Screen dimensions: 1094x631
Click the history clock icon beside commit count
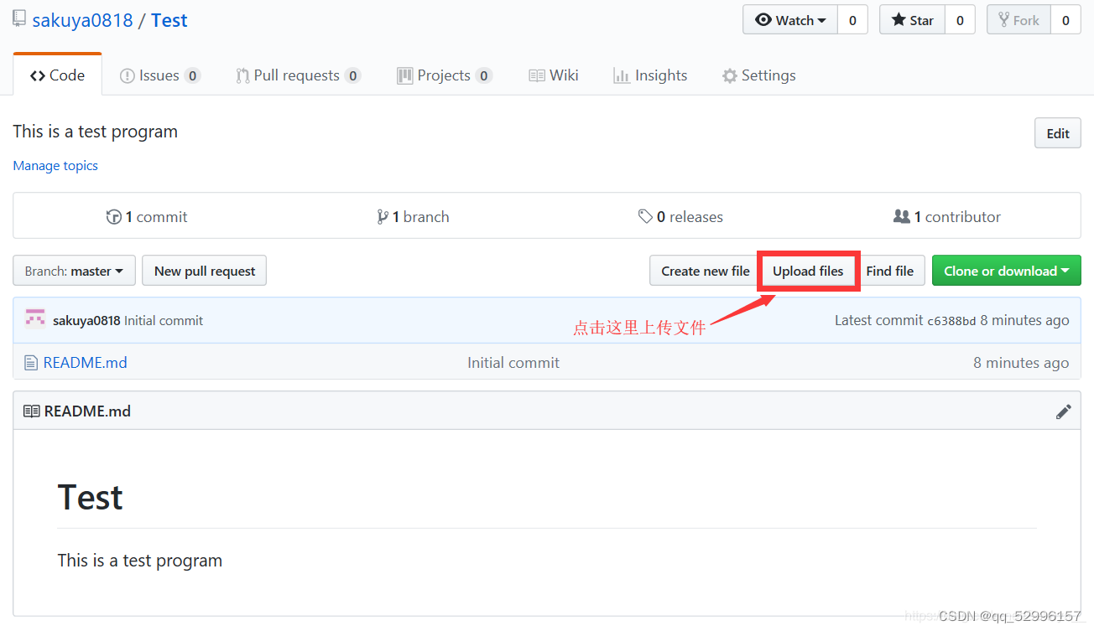click(114, 217)
